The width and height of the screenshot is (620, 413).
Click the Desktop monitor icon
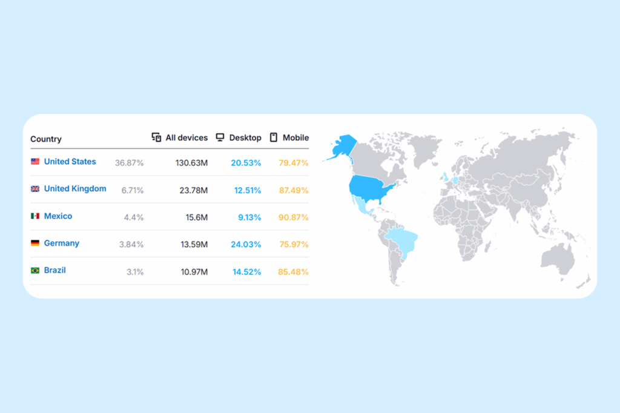click(220, 137)
